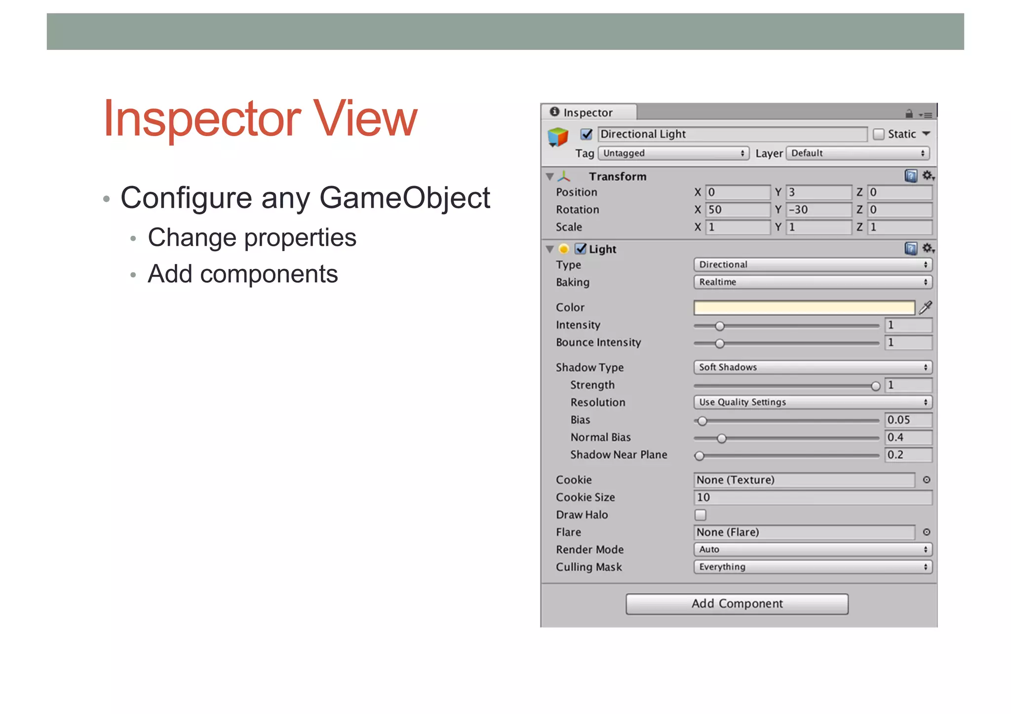Click the Add Component button

(737, 603)
